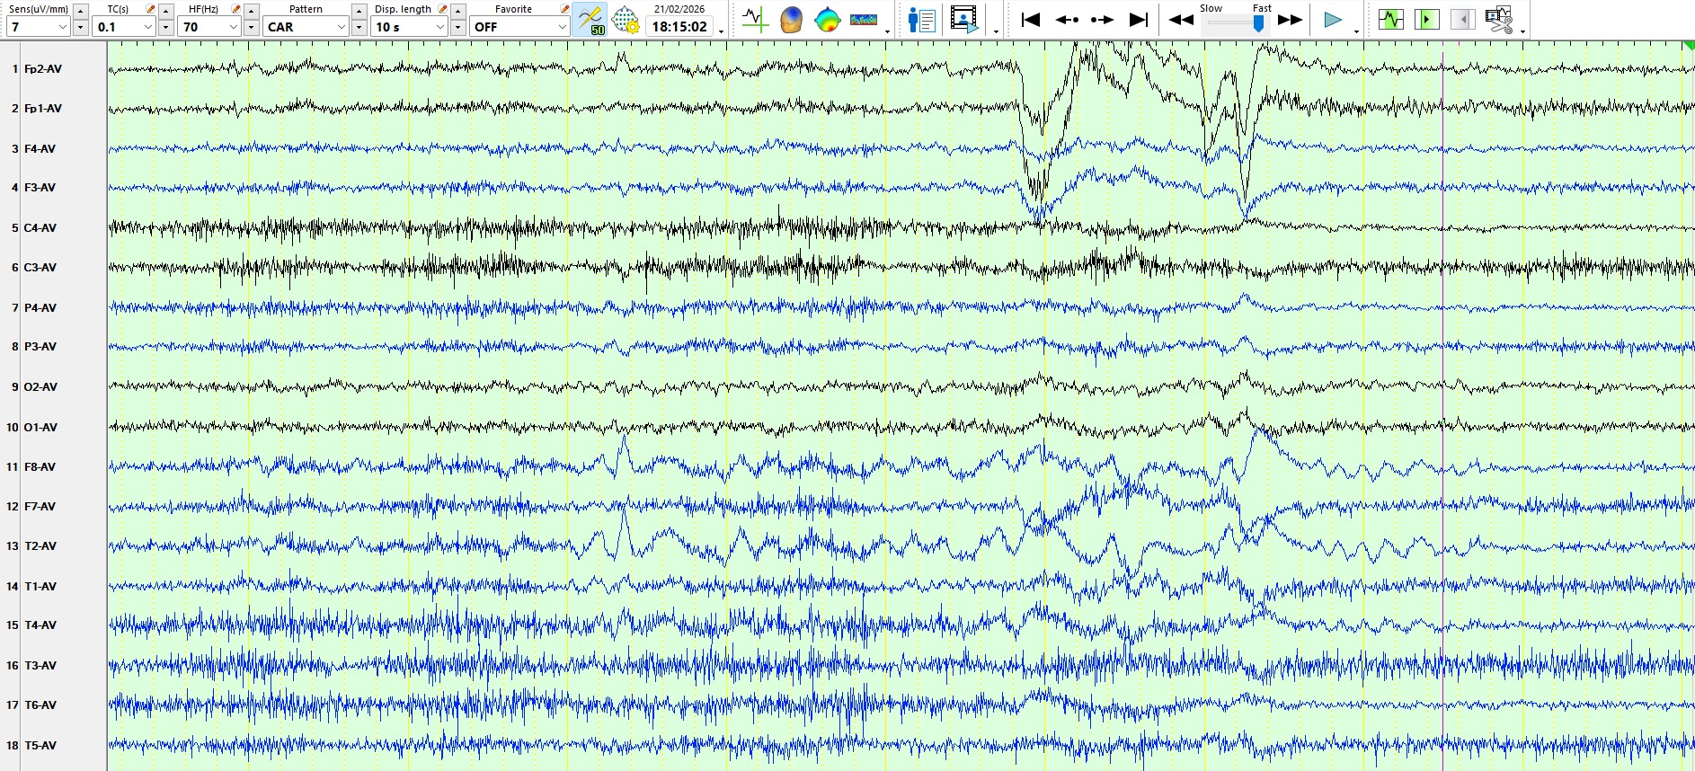Select the C4-AV channel label
This screenshot has width=1695, height=771.
click(40, 228)
